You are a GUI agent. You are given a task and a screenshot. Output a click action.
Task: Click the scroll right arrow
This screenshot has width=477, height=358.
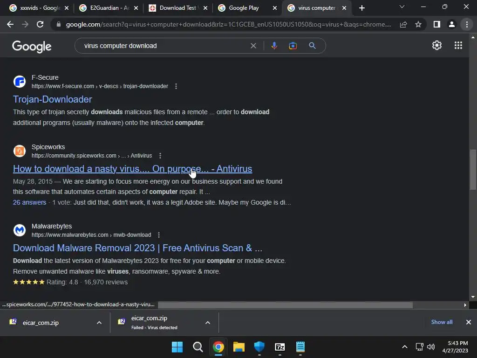click(x=465, y=305)
